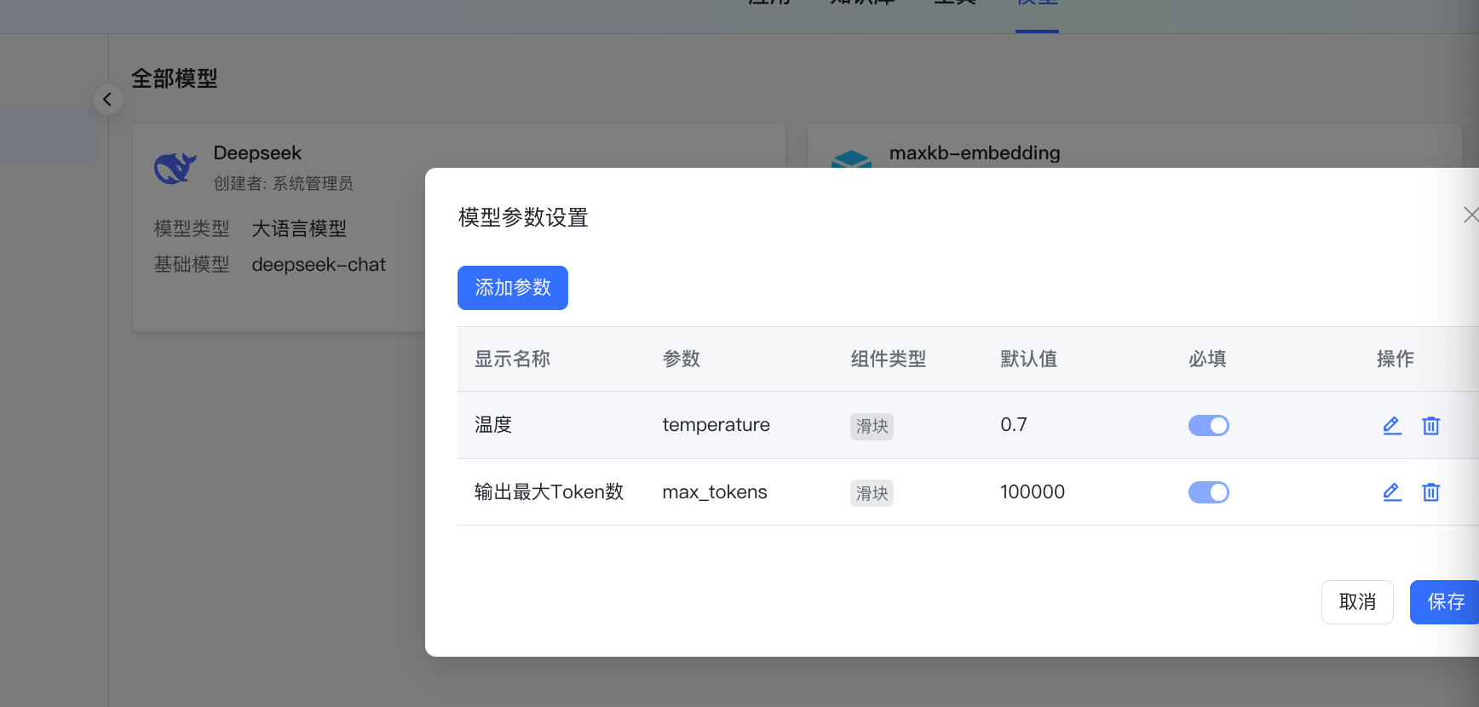
Task: Disable required switch for 输出最大Token数
Action: click(1208, 492)
